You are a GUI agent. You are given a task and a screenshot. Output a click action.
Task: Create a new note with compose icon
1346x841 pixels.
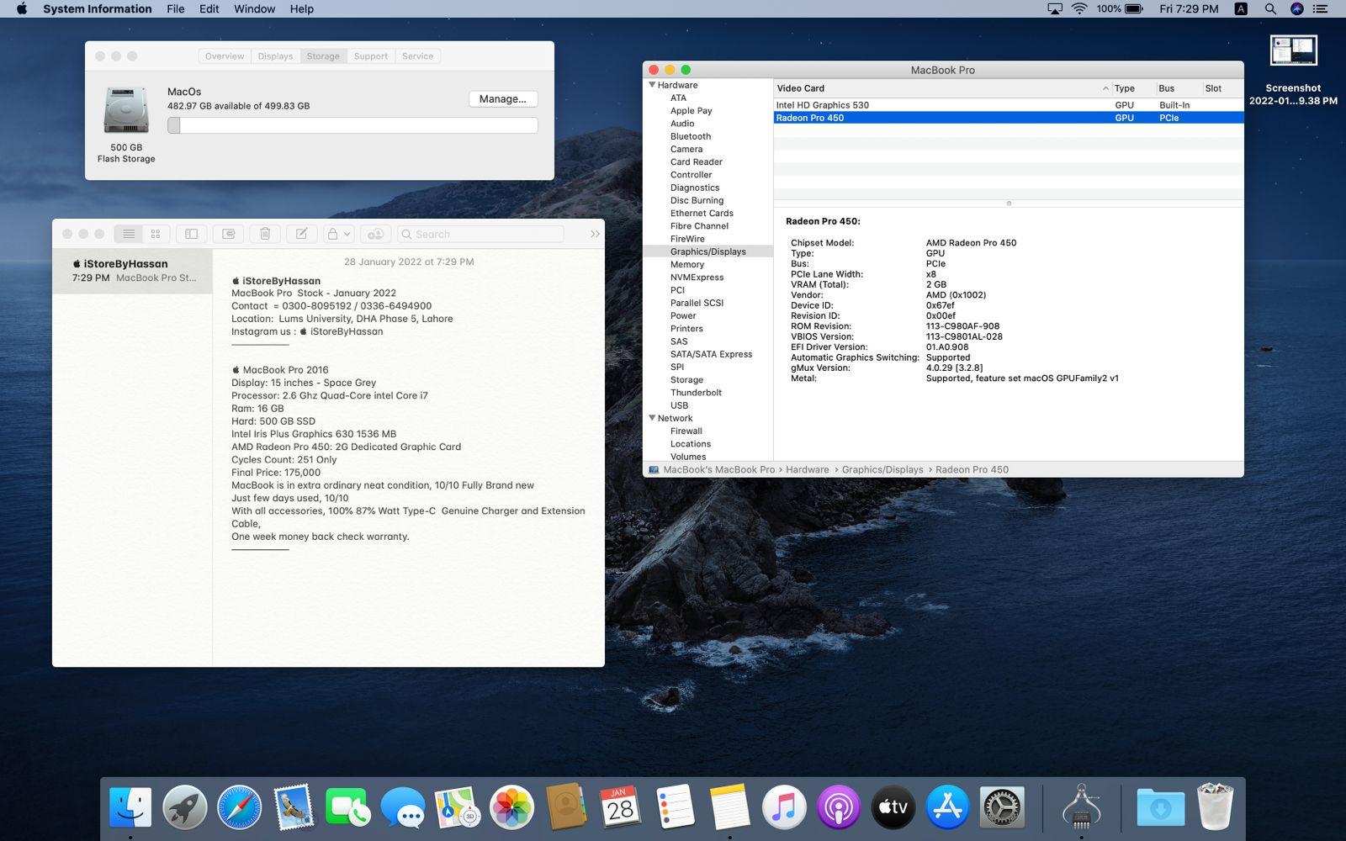tap(302, 234)
